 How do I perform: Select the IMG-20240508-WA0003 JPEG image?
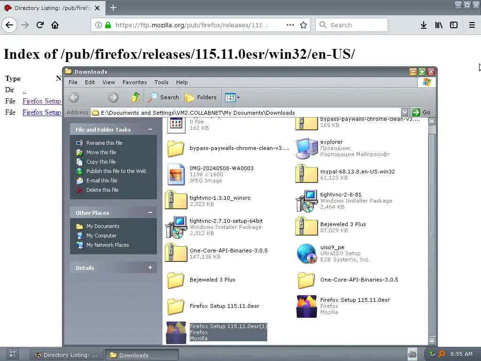(x=211, y=174)
